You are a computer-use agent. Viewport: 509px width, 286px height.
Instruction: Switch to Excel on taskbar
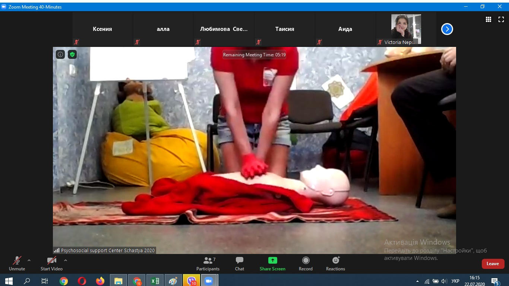155,281
